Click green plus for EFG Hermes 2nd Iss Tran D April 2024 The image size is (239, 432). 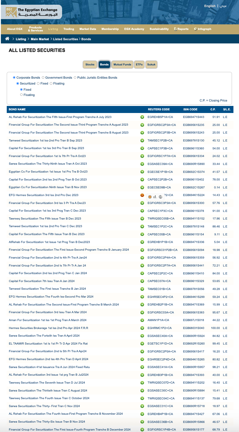click(x=142, y=359)
